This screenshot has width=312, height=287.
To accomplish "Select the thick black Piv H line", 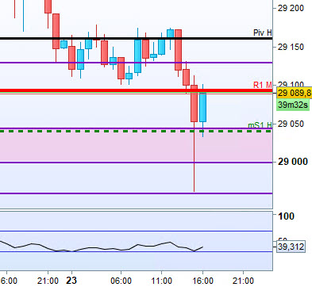I will click(136, 39).
